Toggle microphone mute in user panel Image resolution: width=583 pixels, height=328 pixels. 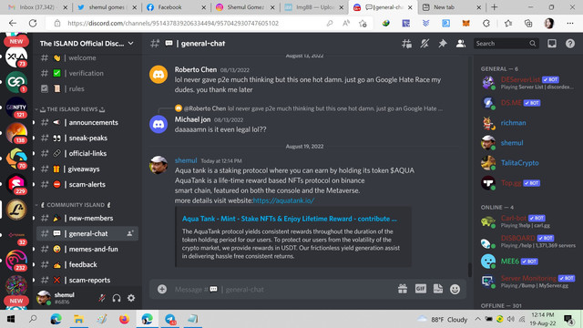click(x=102, y=298)
